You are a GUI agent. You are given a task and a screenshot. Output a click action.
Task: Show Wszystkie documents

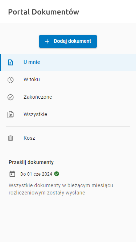68,115
